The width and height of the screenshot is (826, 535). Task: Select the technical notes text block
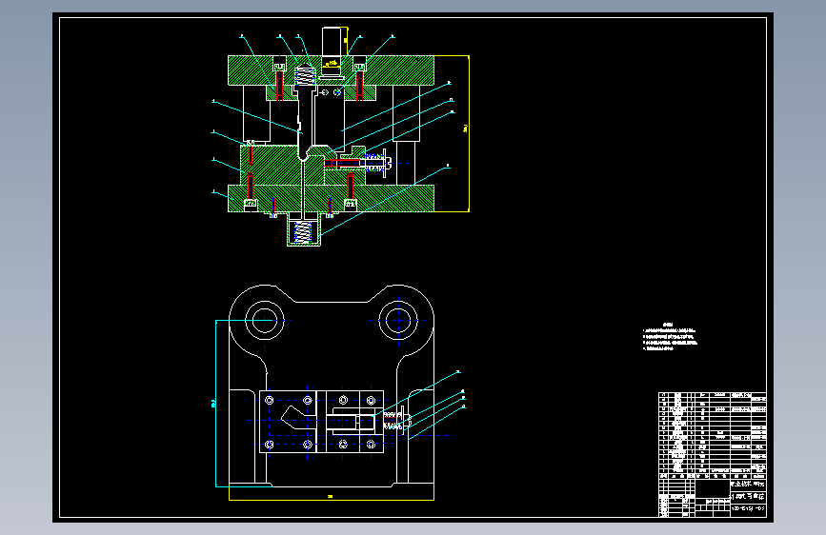670,336
